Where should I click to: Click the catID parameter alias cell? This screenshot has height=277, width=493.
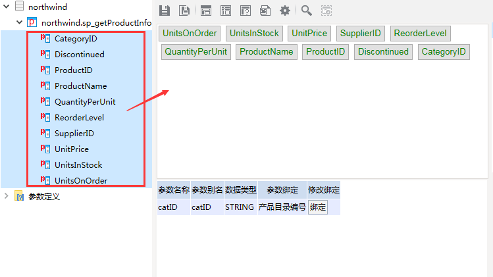point(207,207)
